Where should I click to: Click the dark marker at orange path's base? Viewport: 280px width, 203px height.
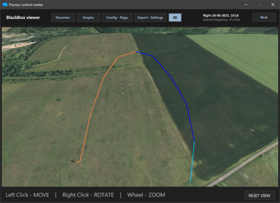tap(73, 161)
